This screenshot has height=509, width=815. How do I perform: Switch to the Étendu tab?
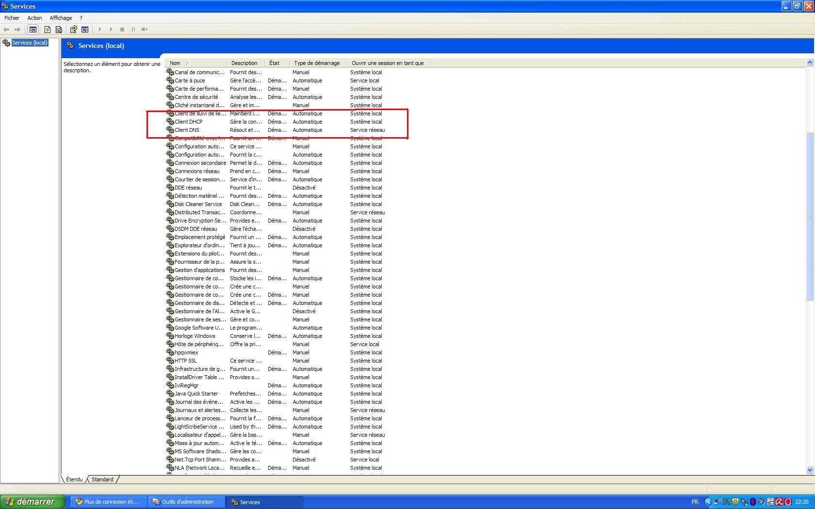tap(74, 479)
